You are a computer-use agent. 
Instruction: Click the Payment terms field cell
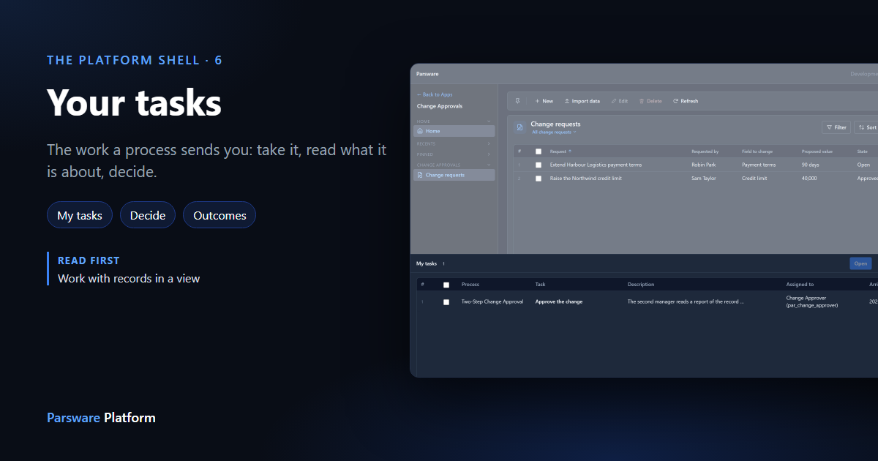[759, 165]
